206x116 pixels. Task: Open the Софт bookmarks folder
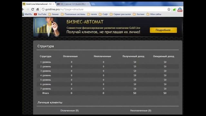(103, 14)
